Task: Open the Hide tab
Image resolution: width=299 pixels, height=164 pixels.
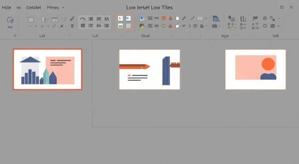Action: [6, 8]
